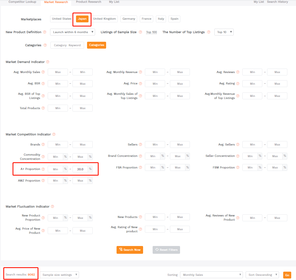
Task: Open the Competitor Lookup tab
Action: click(22, 2)
